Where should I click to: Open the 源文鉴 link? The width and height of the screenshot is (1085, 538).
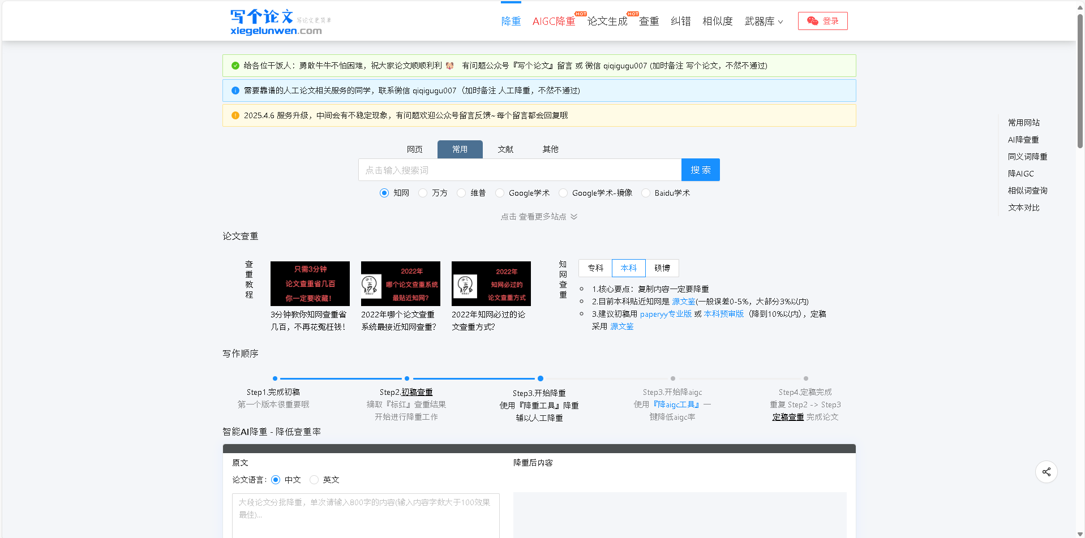pos(684,301)
